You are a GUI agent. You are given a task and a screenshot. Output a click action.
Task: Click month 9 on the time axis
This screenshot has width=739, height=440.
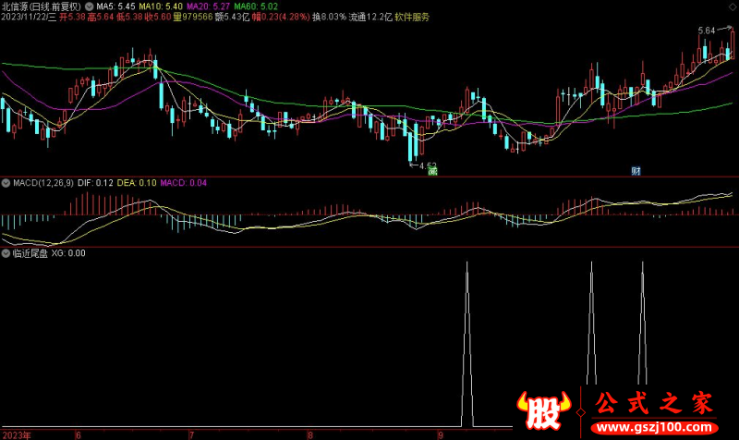pyautogui.click(x=441, y=434)
